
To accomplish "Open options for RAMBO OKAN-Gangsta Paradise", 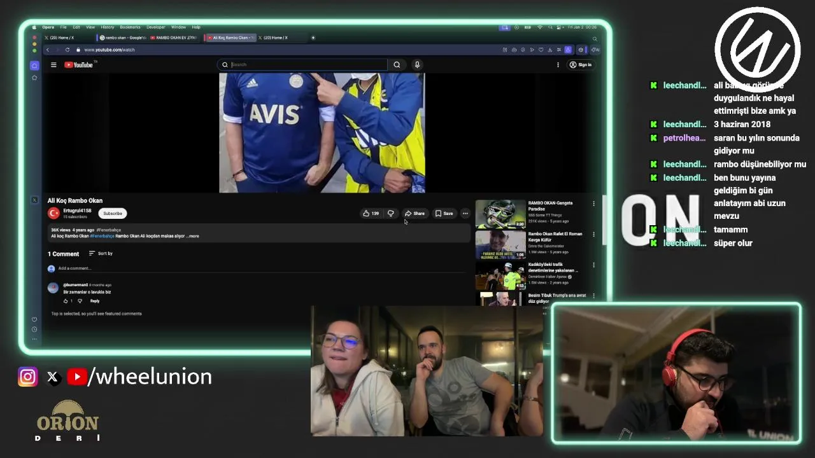I will tap(593, 204).
